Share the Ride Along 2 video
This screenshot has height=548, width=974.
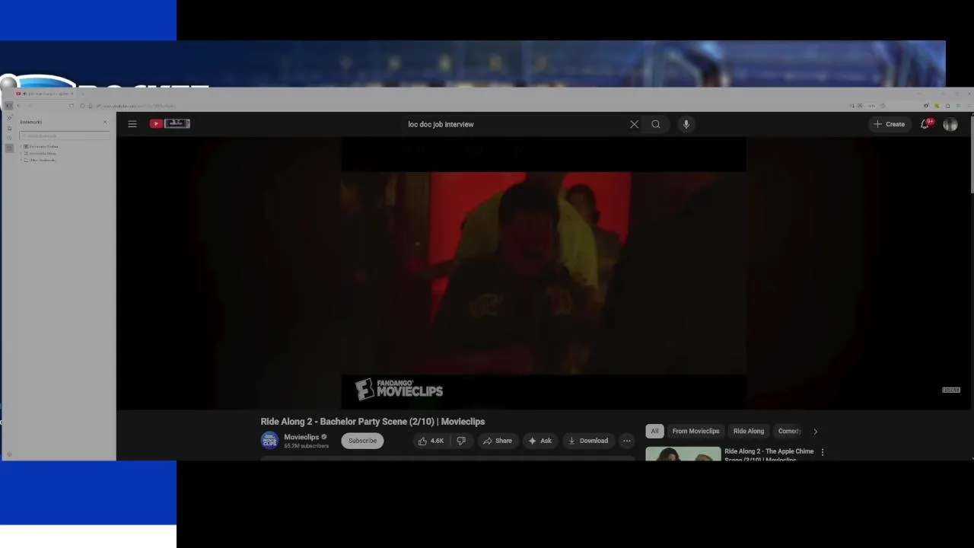(x=497, y=441)
